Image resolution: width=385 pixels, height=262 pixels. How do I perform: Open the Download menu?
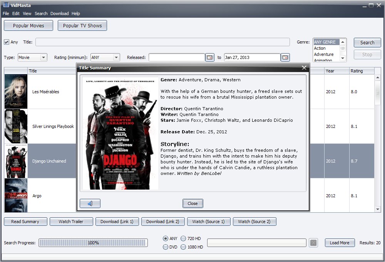(x=60, y=13)
